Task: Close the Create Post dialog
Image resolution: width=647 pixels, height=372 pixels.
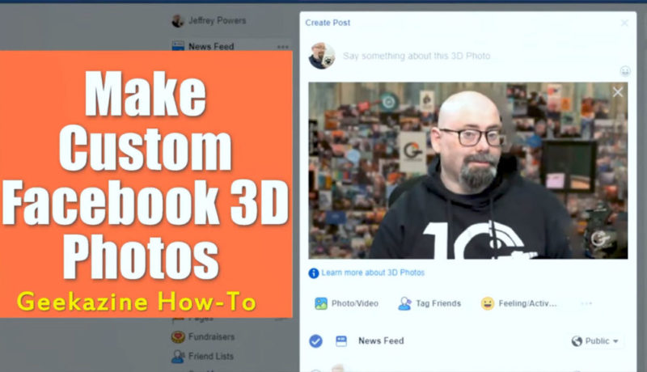Action: pos(624,23)
